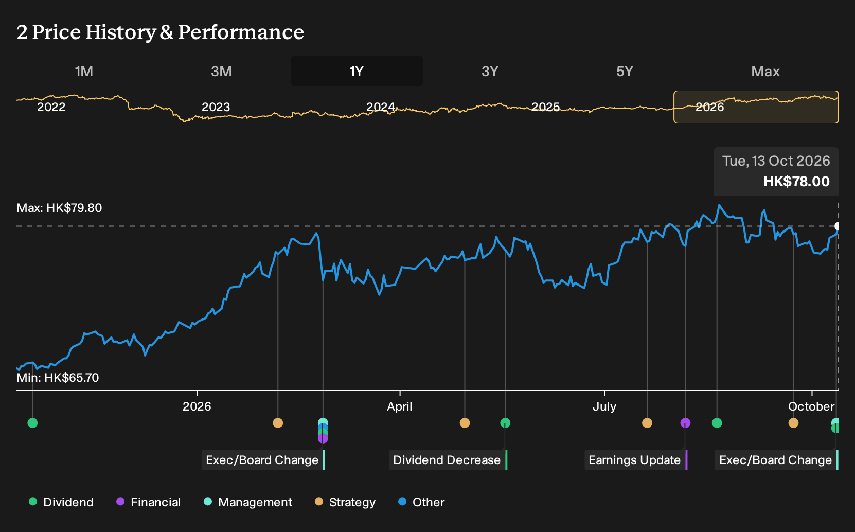Select the 3M time range tab
The width and height of the screenshot is (855, 532).
pyautogui.click(x=221, y=71)
